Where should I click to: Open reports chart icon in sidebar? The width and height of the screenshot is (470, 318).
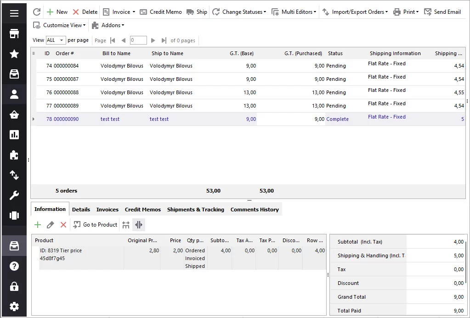point(14,135)
